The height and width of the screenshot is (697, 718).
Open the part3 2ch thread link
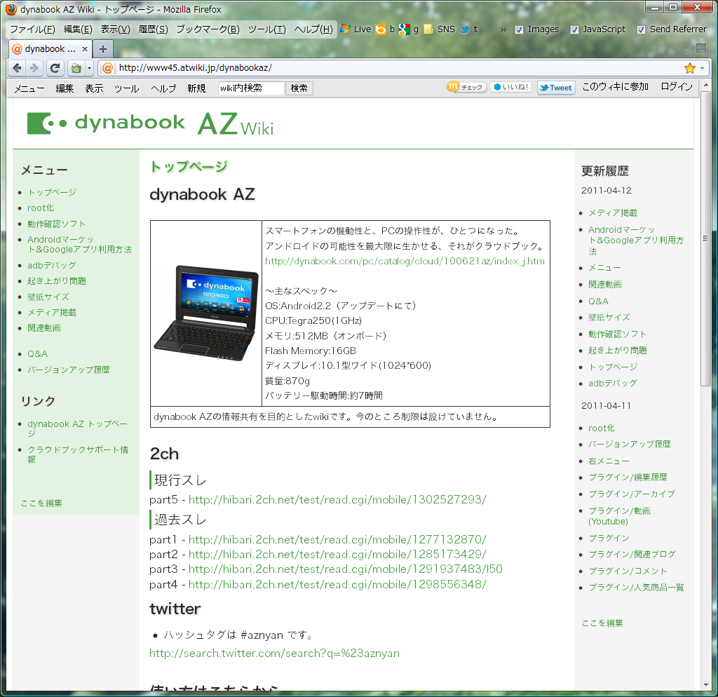(345, 569)
